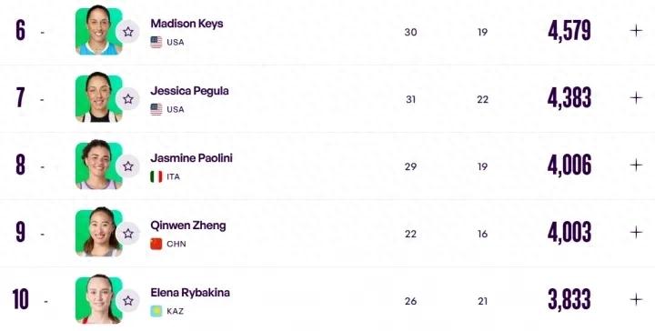Click the Kazakhstan flag under Rybakina
The height and width of the screenshot is (331, 655).
pyautogui.click(x=156, y=311)
